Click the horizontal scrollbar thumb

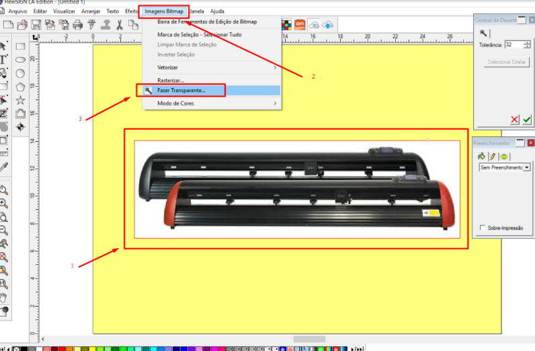(x=309, y=339)
